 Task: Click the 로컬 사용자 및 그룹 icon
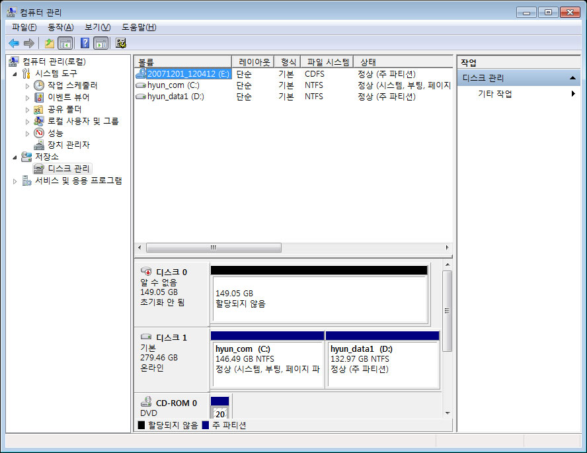[x=38, y=121]
